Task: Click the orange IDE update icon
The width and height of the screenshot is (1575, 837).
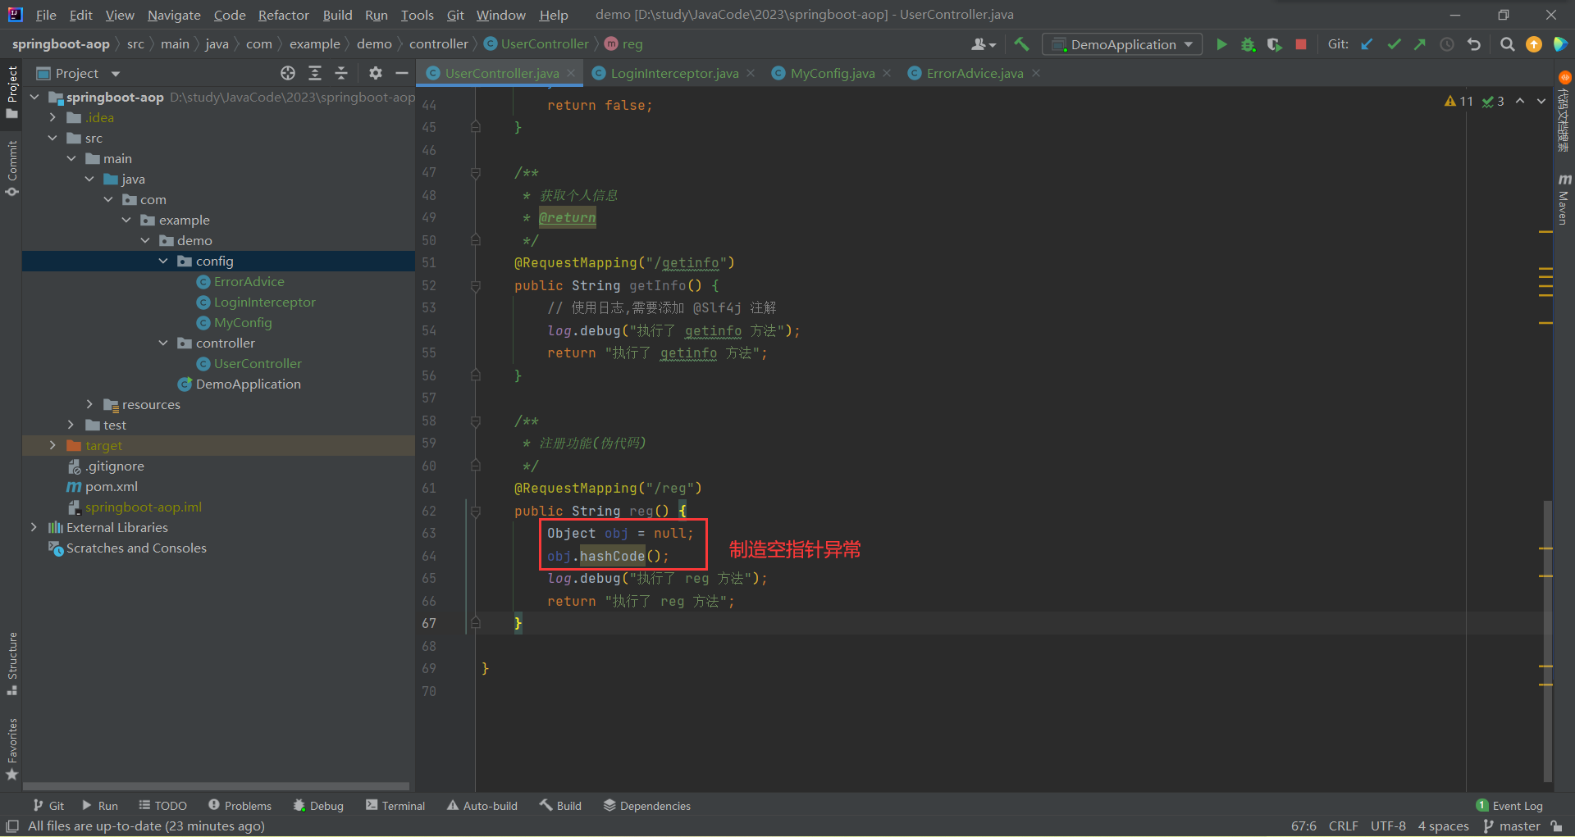Action: (x=1534, y=44)
